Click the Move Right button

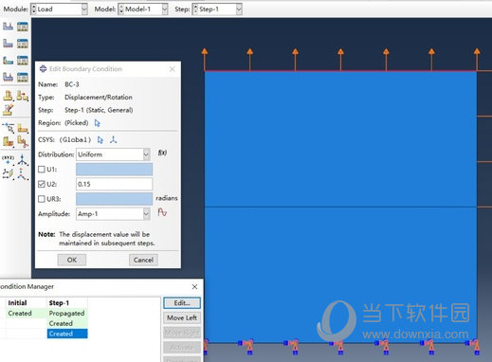click(x=182, y=333)
